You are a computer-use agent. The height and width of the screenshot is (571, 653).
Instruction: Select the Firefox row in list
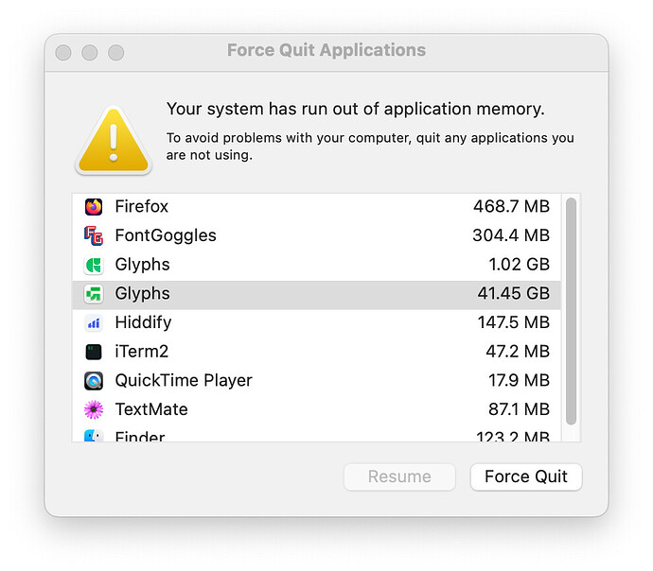(x=316, y=207)
